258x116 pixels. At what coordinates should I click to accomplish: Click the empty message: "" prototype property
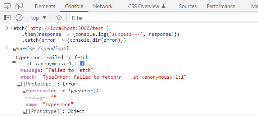41,98
